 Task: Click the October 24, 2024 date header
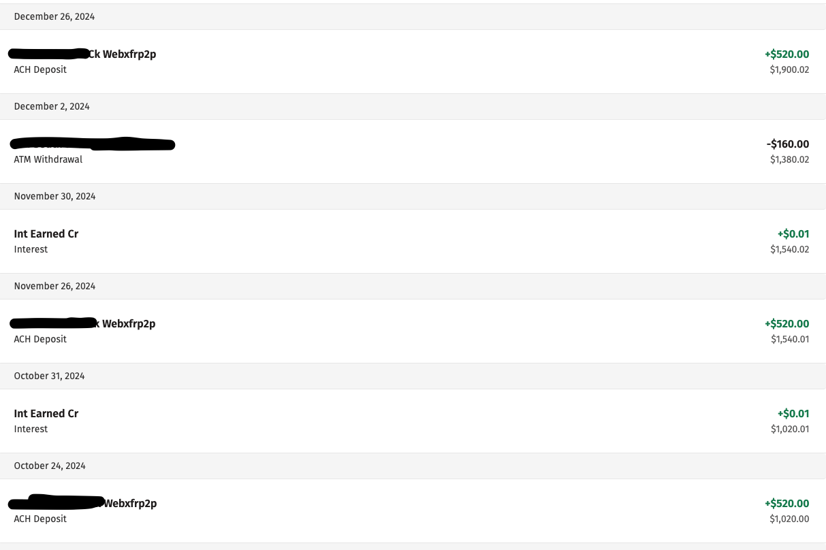50,466
